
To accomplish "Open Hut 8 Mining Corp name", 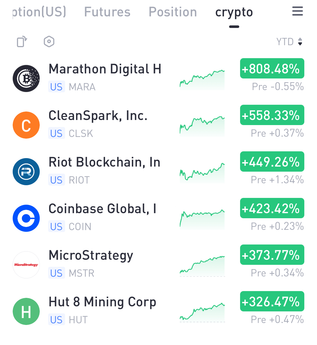I will [x=102, y=302].
